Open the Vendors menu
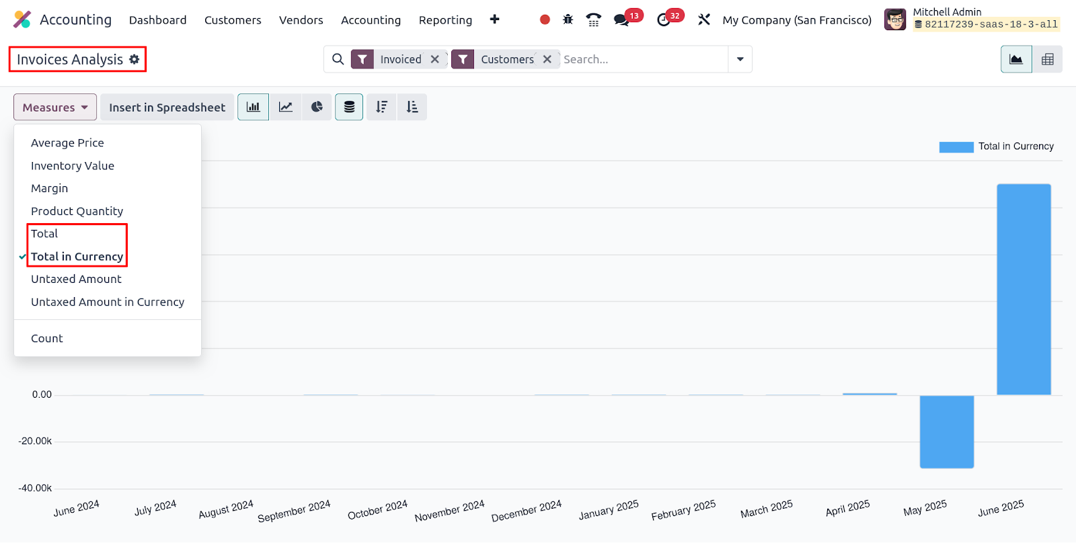 (x=301, y=20)
